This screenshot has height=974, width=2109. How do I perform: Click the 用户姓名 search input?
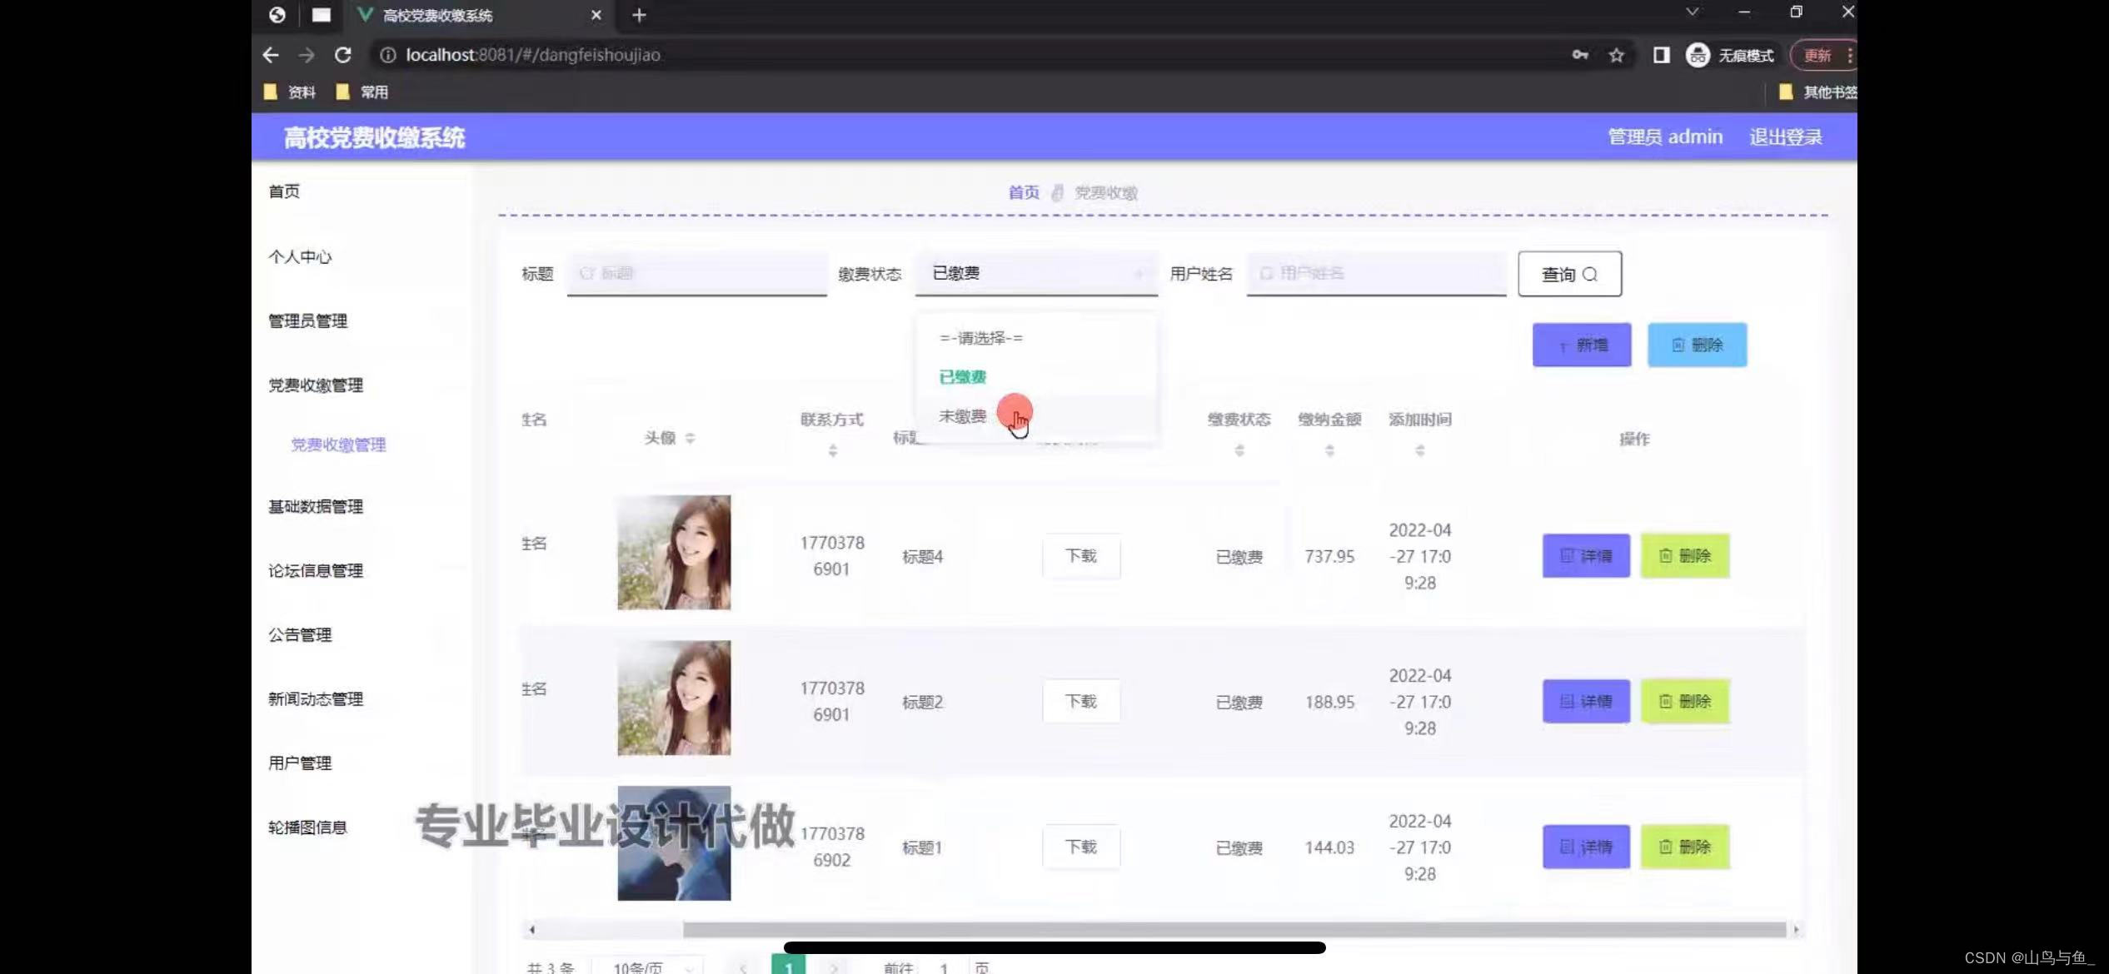click(1376, 273)
